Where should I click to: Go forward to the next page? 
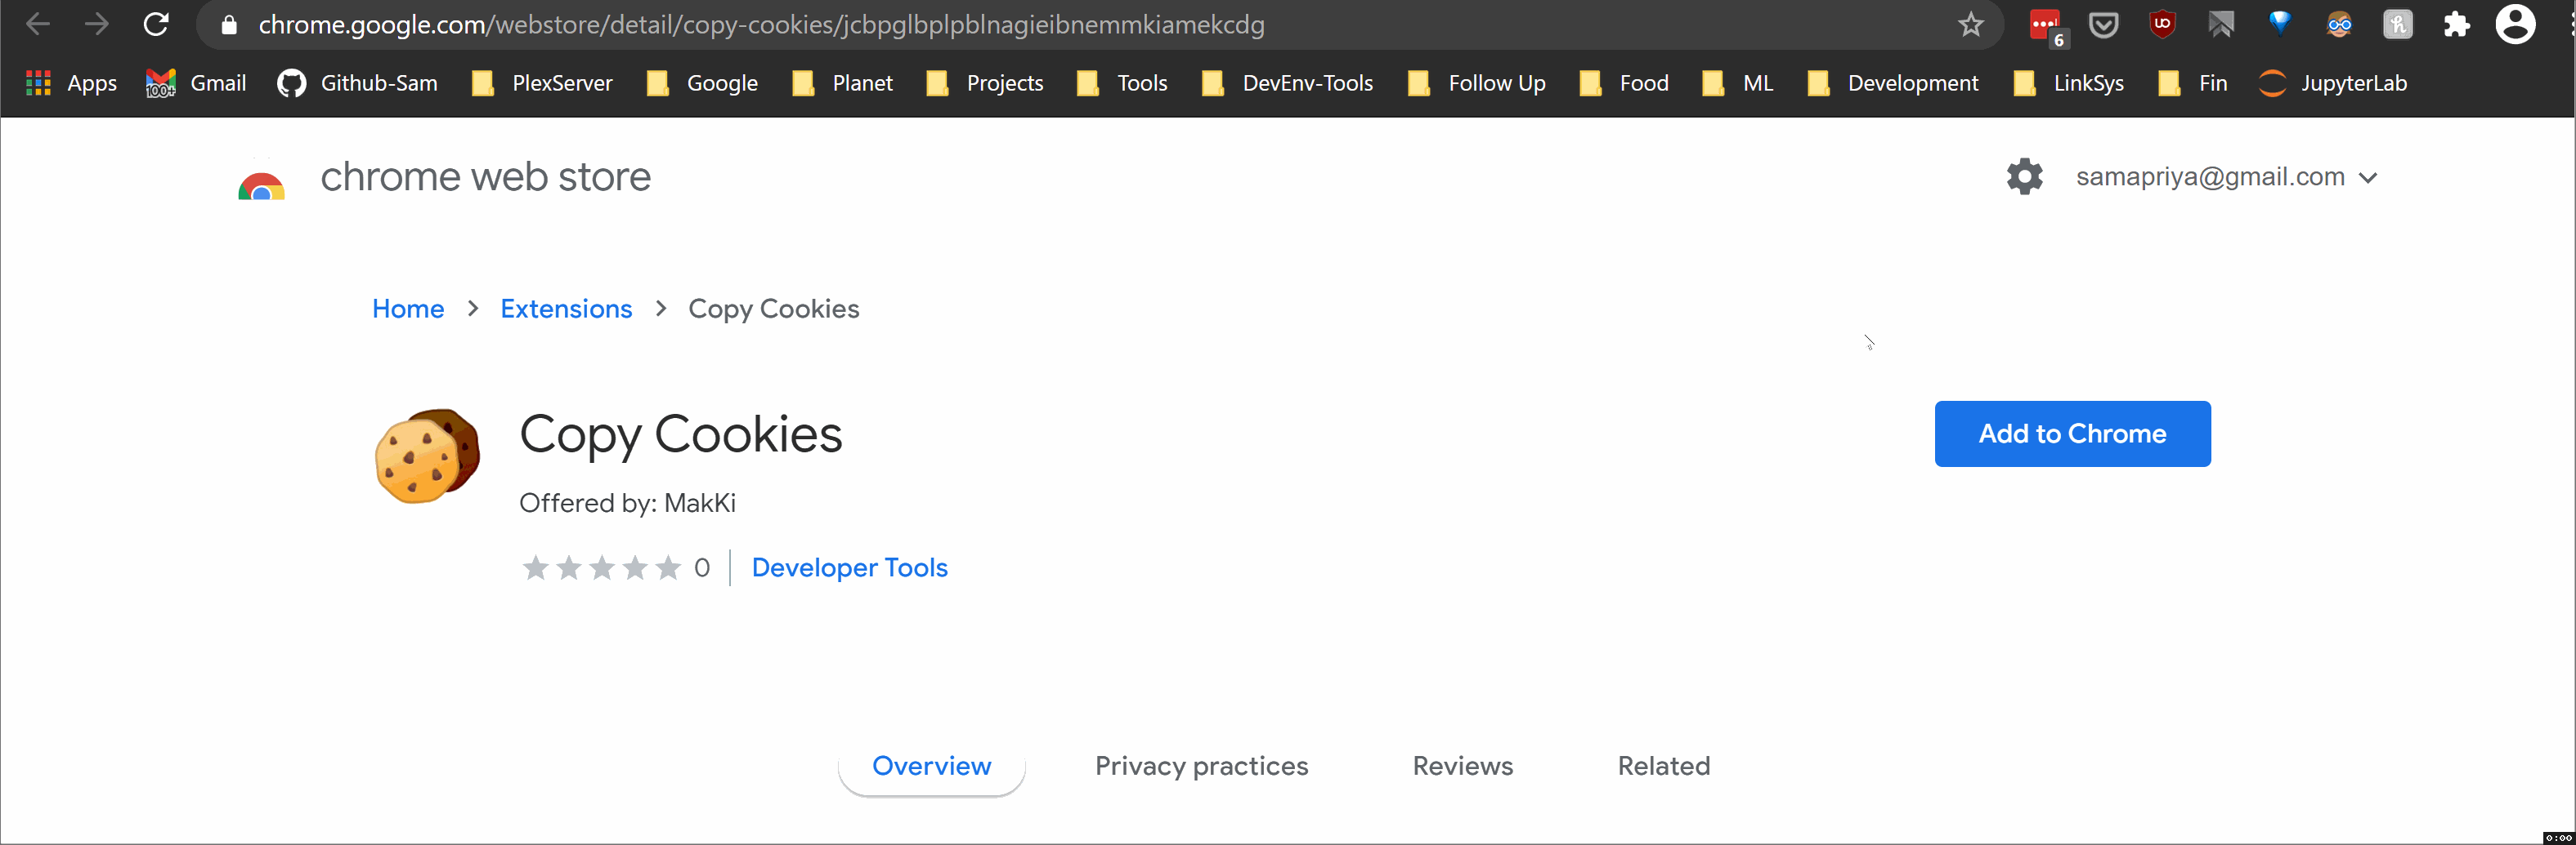pyautogui.click(x=97, y=24)
